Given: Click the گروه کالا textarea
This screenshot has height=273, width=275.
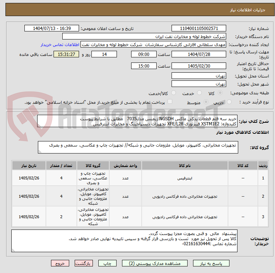Looking at the screenshot, I should 138,147.
